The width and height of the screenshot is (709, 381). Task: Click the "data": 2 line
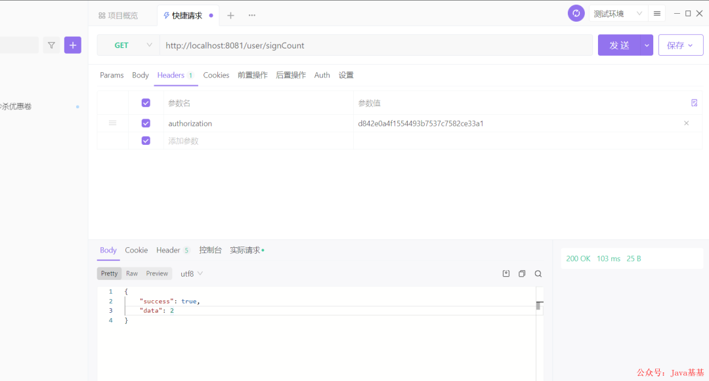click(x=157, y=311)
